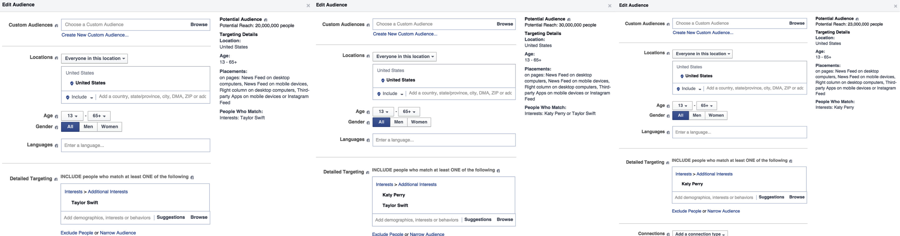The image size is (900, 236).
Task: Click Detailed Targeting info icon in middle panel
Action: coord(367,173)
